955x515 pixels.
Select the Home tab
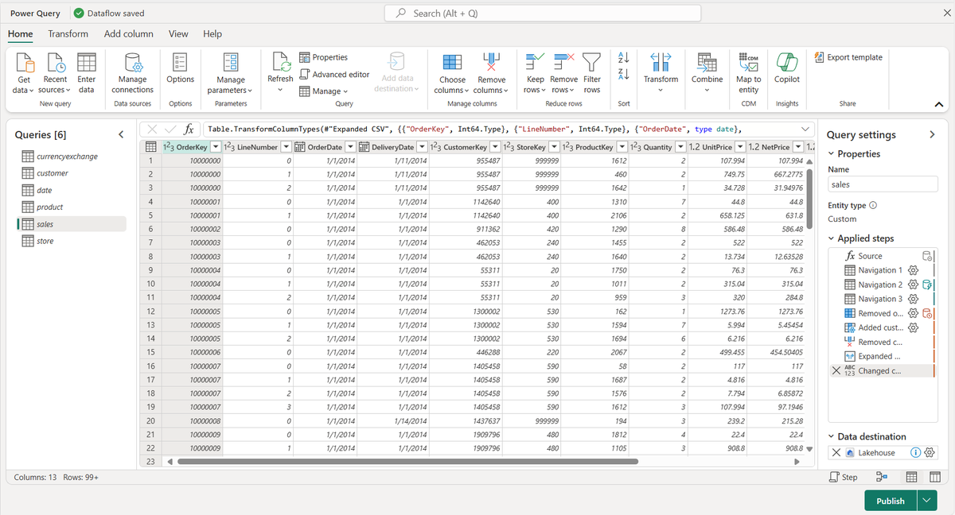coord(21,34)
